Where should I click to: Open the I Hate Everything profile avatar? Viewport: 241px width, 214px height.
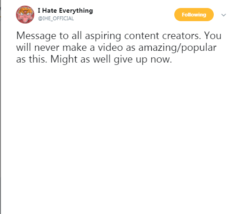[x=25, y=15]
